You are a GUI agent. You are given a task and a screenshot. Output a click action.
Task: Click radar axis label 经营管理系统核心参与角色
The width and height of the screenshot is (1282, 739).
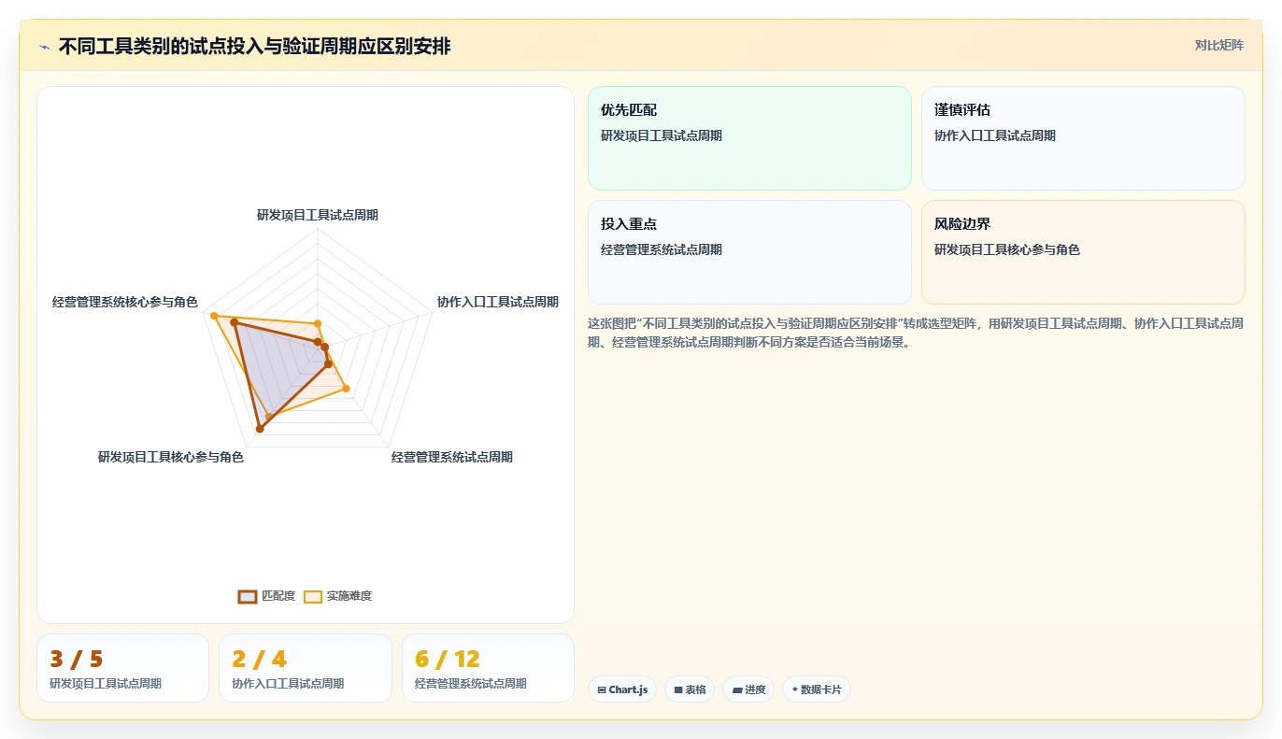[x=125, y=302]
